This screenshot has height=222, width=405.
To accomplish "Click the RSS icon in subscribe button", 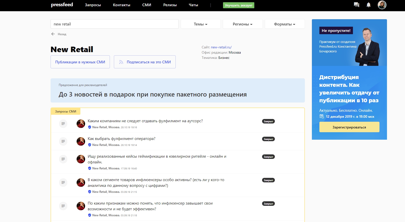I will pyautogui.click(x=121, y=62).
